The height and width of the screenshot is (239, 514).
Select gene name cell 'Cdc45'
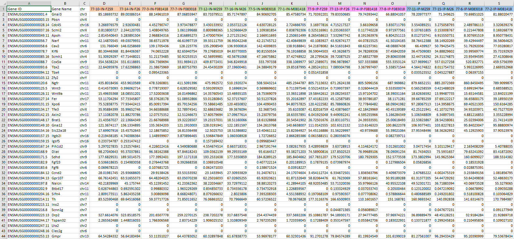point(65,25)
